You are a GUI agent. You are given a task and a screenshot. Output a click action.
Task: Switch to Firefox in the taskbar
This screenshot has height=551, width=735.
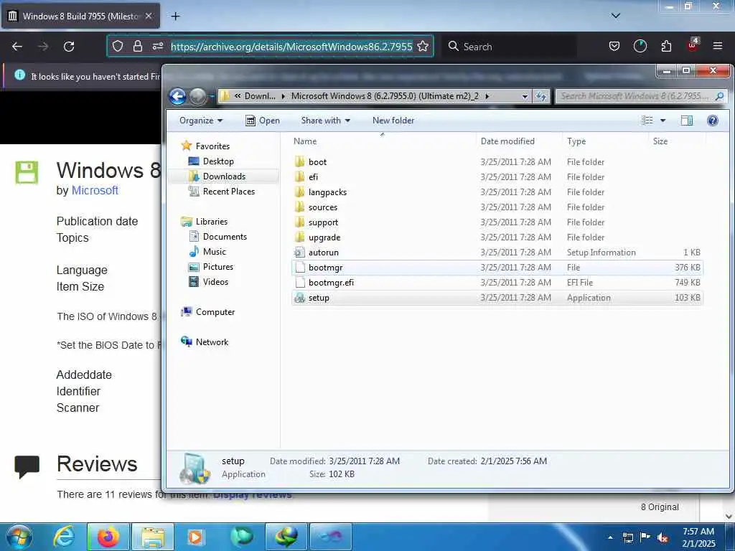[108, 537]
